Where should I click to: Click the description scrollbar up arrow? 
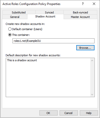tap(92, 60)
